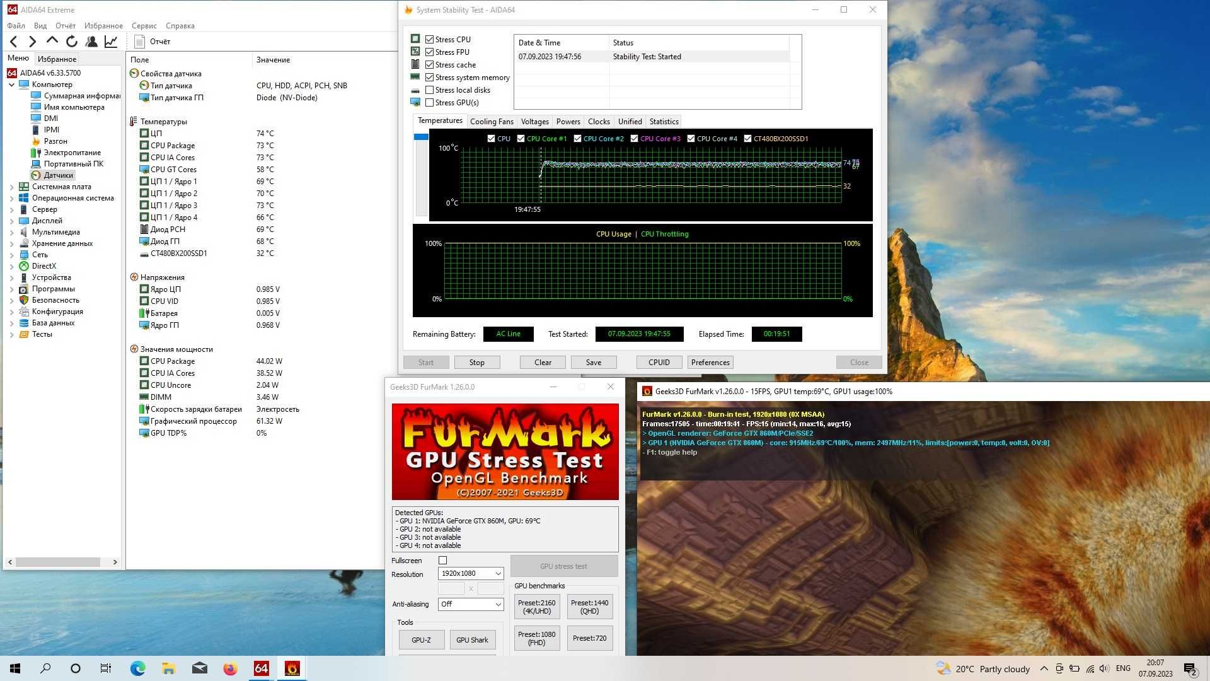This screenshot has width=1210, height=681.
Task: Click the Refresh icon in AIDA64 toolbar
Action: click(x=72, y=42)
